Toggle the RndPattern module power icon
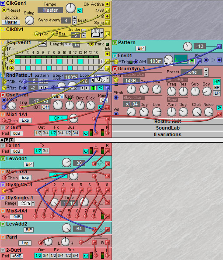Viewport: 223px width, 260px height. (x=101, y=88)
